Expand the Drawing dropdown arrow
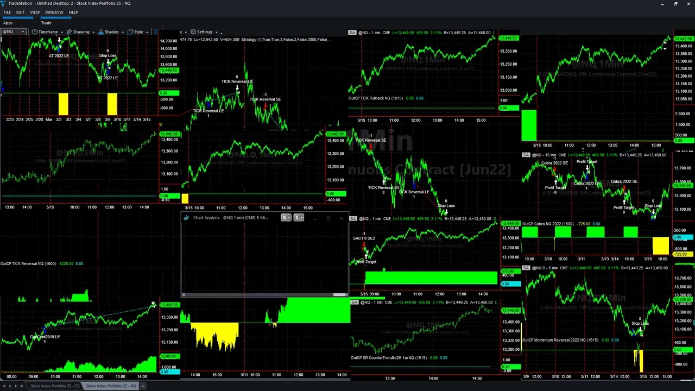The width and height of the screenshot is (695, 391). click(93, 32)
